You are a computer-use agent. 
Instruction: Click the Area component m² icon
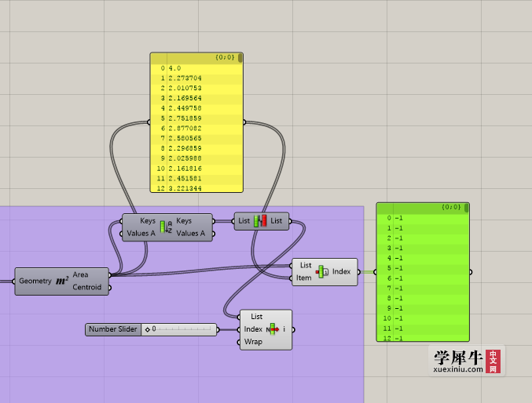point(62,281)
